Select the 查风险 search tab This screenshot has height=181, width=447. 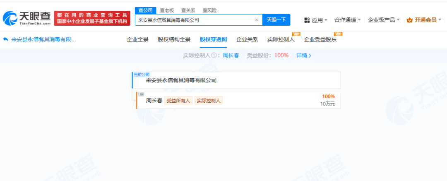(209, 10)
